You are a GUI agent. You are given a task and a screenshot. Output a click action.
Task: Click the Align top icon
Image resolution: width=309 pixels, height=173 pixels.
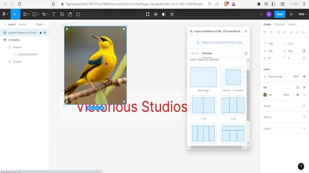point(284,32)
